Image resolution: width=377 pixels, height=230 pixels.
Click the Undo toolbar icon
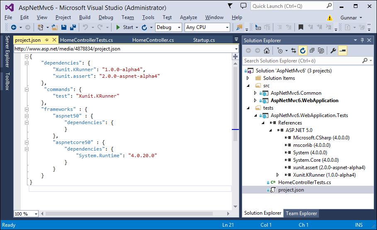[85, 27]
